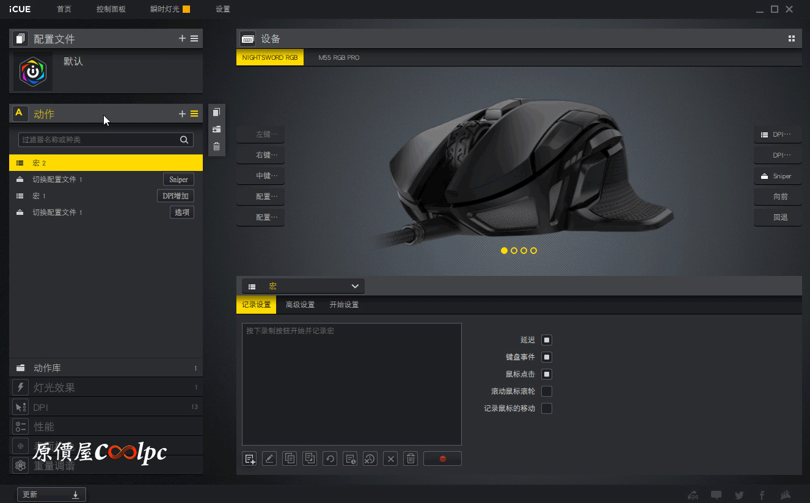Viewport: 810px width, 503px height.
Task: Open the Twitter icon in status bar
Action: click(740, 495)
